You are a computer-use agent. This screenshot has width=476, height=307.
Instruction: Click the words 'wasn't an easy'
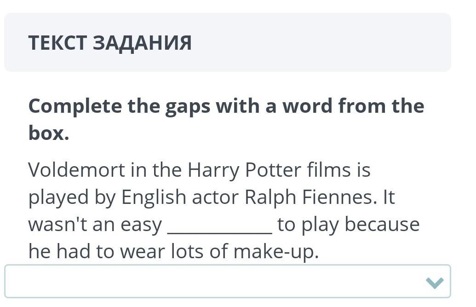[95, 225]
